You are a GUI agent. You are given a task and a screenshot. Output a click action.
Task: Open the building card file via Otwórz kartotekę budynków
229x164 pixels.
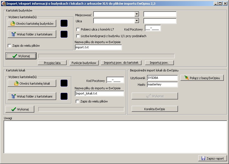pos(32,23)
